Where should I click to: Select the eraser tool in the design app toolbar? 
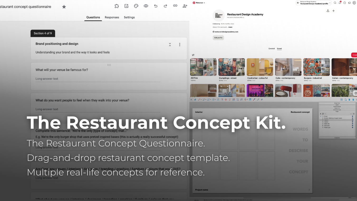click(x=195, y=100)
